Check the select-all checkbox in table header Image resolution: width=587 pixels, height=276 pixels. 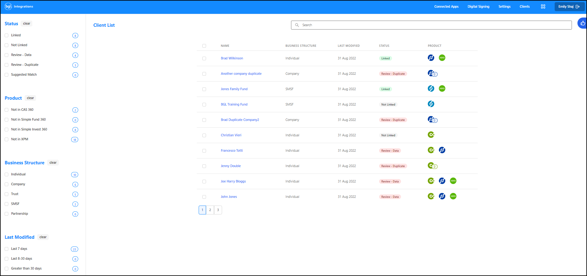[204, 46]
